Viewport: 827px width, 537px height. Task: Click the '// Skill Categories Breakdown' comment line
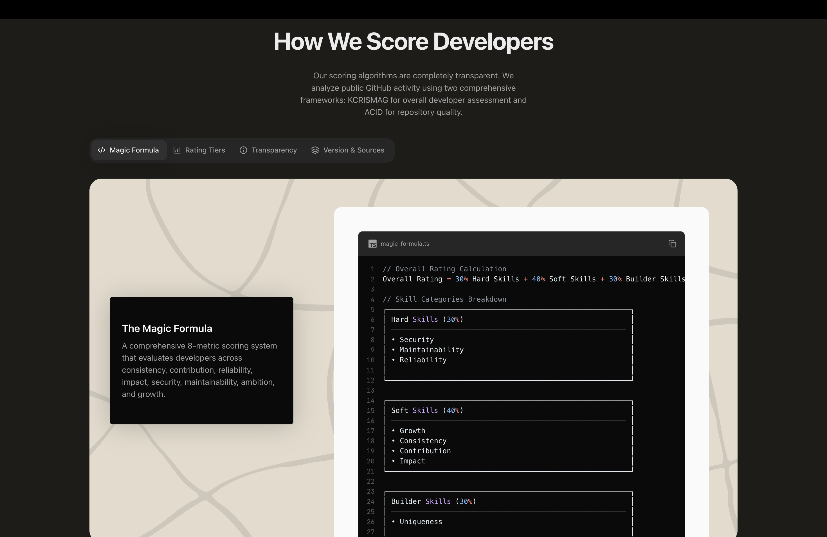(444, 299)
